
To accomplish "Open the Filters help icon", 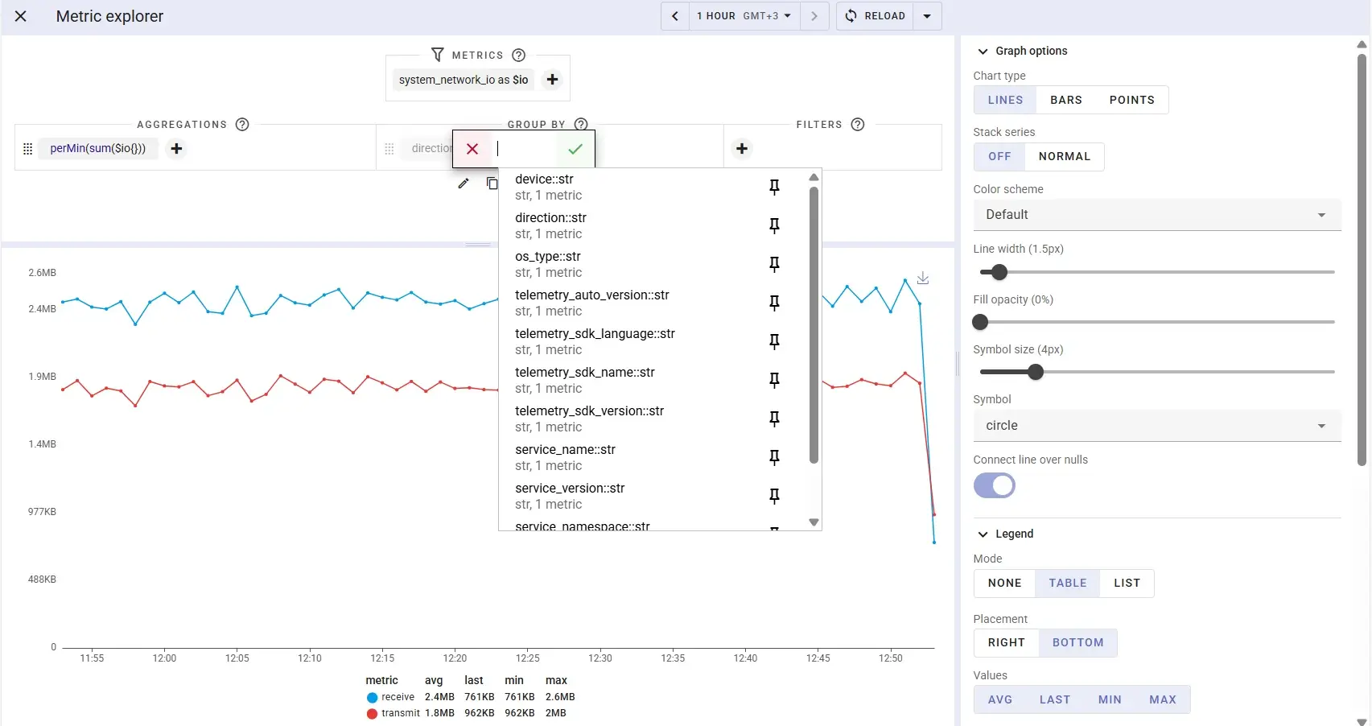I will [858, 124].
